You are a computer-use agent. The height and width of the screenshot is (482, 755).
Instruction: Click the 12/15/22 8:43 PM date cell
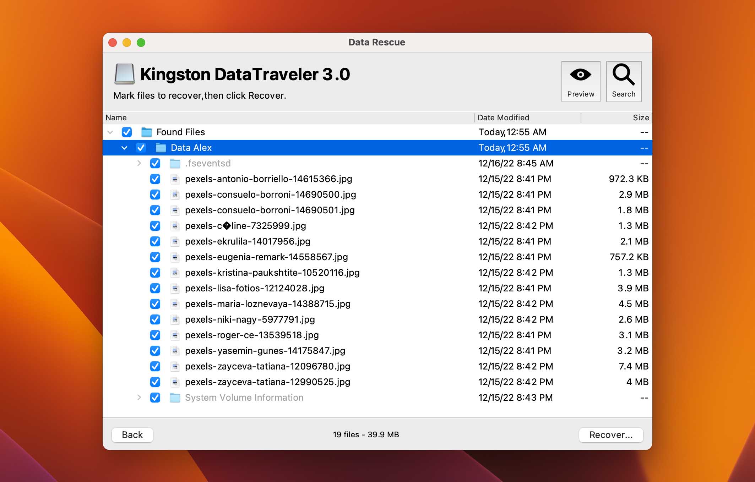coord(516,398)
